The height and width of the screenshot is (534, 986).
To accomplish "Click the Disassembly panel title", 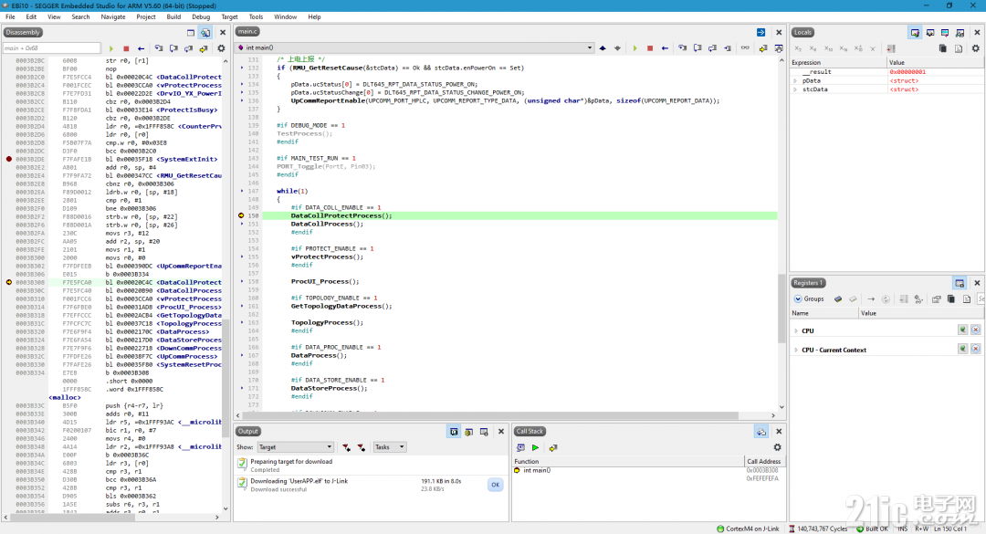I will [23, 32].
